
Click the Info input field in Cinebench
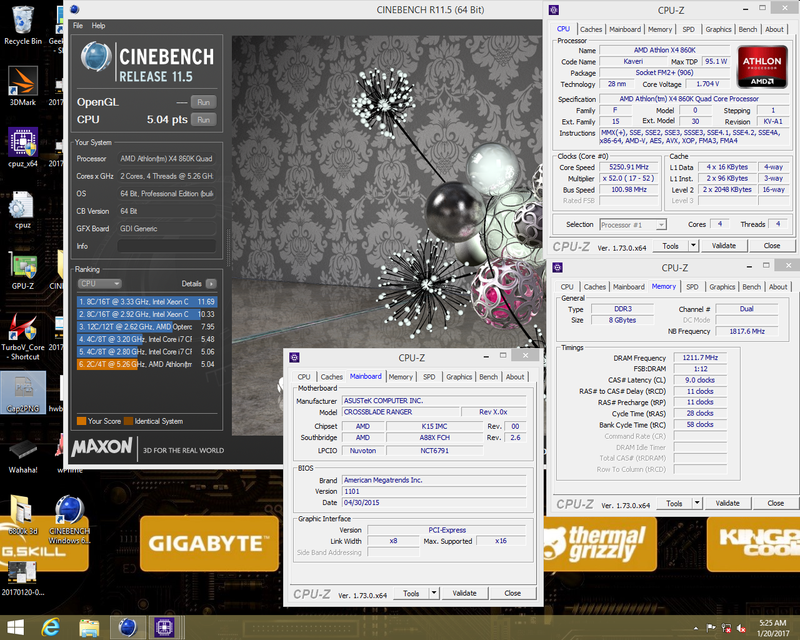pyautogui.click(x=167, y=246)
